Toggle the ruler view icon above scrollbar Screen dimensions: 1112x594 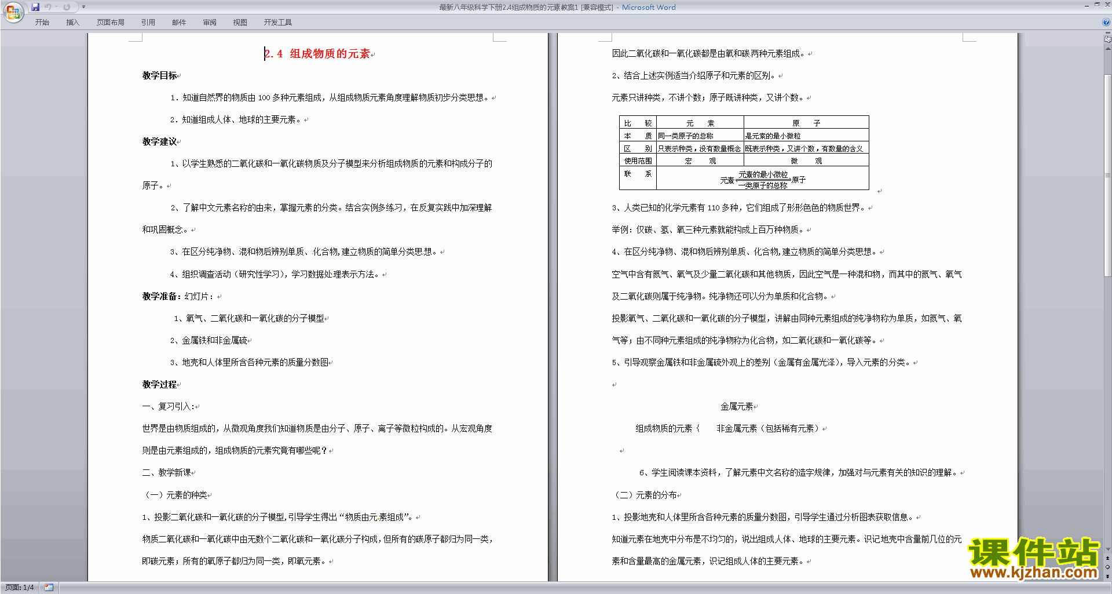[x=1107, y=39]
